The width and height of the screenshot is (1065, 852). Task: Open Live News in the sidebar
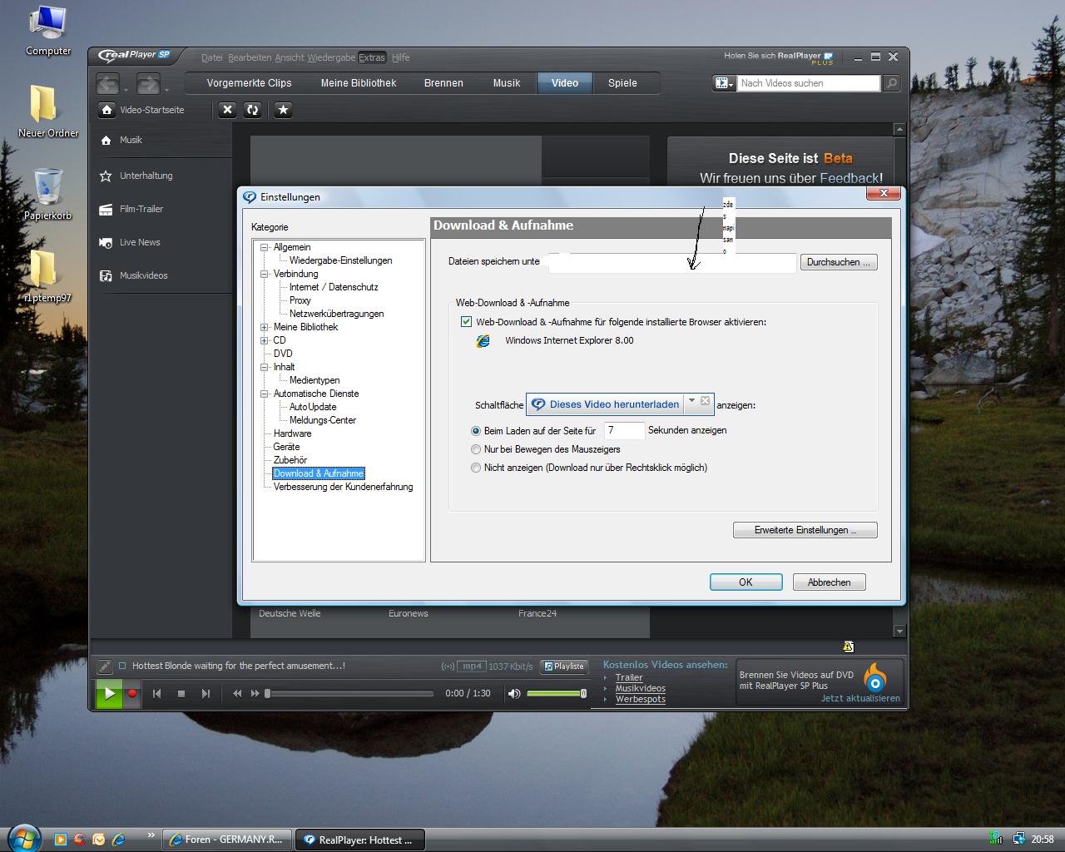click(x=140, y=242)
